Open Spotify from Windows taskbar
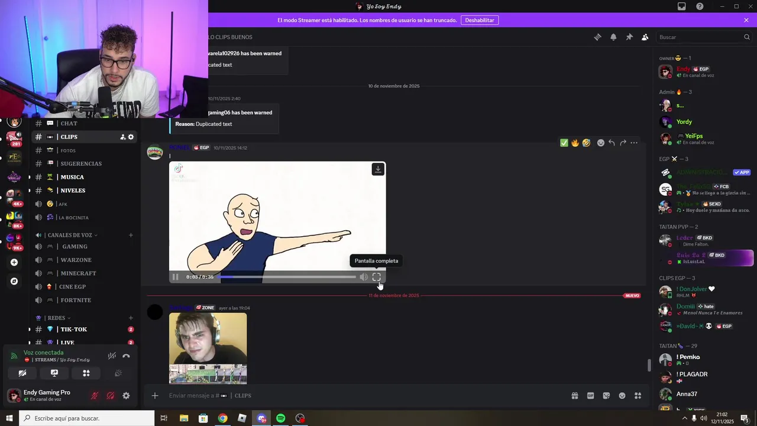The image size is (757, 426). (x=281, y=418)
